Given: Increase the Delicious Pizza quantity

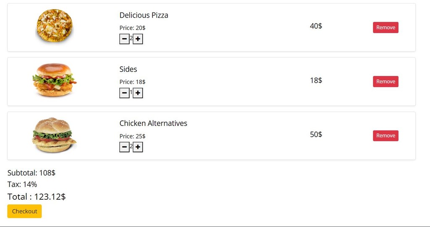Looking at the screenshot, I should [x=138, y=39].
